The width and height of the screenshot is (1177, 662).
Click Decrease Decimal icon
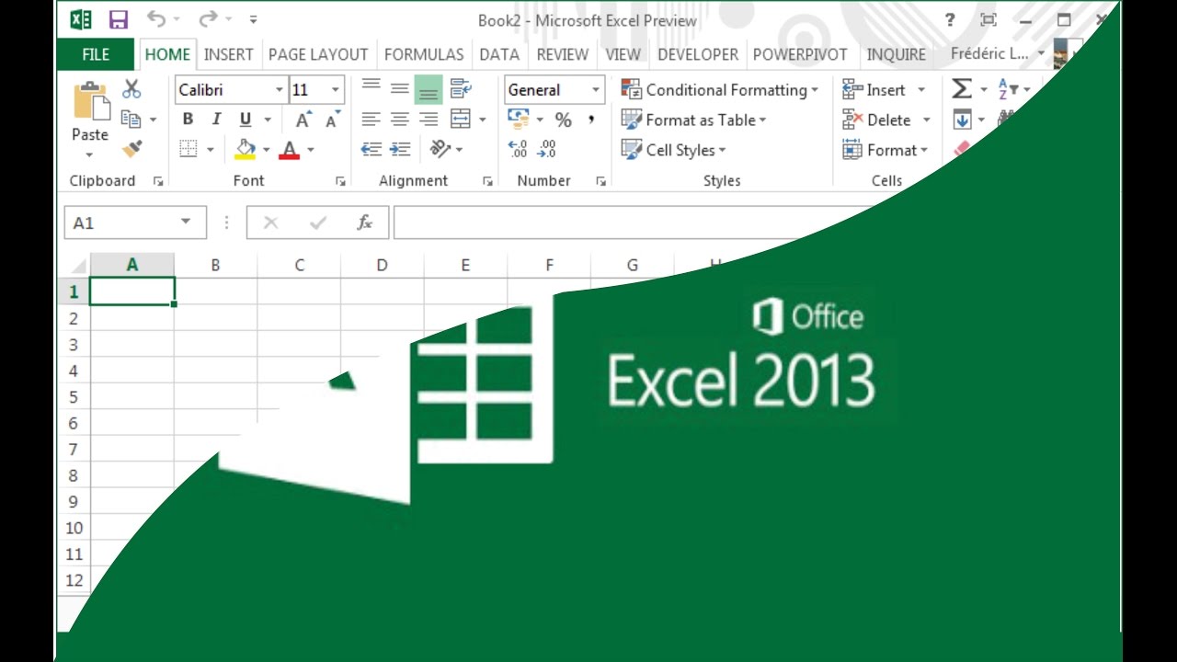(548, 149)
